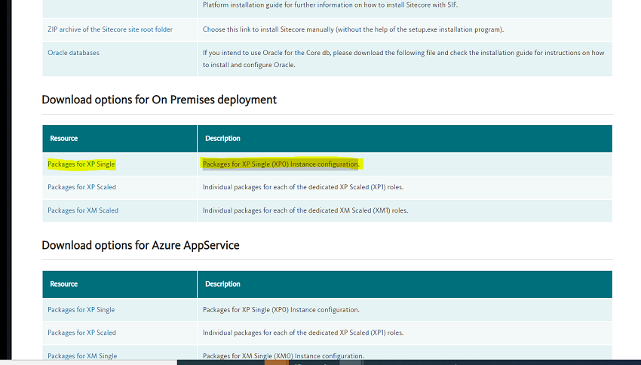Viewport: 641px width, 365px height.
Task: Click the On Premises deployment section heading
Action: coord(159,100)
